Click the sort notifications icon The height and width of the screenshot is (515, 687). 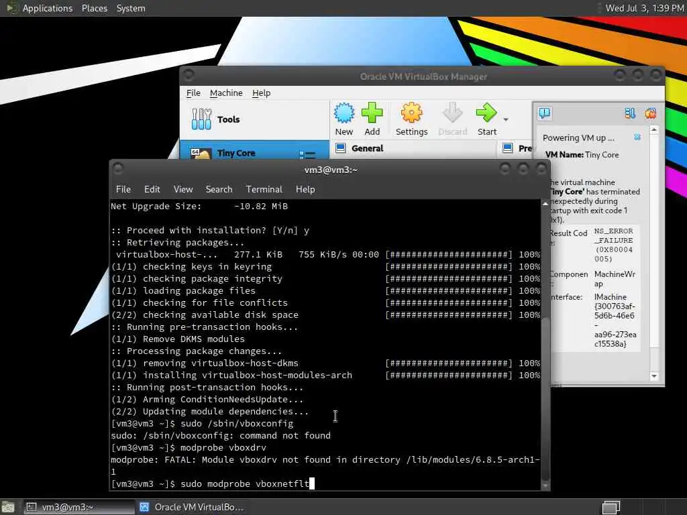(x=630, y=113)
